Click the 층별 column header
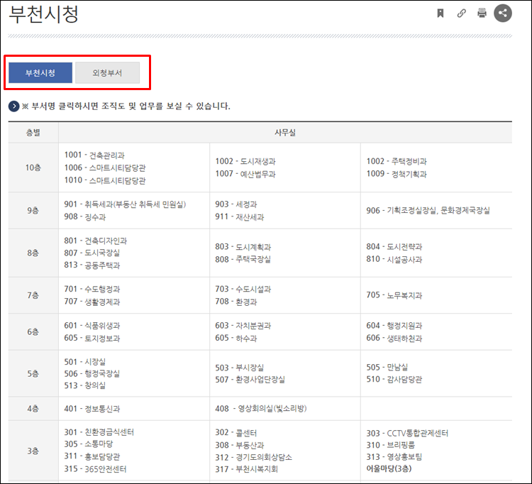The image size is (532, 484). point(33,133)
